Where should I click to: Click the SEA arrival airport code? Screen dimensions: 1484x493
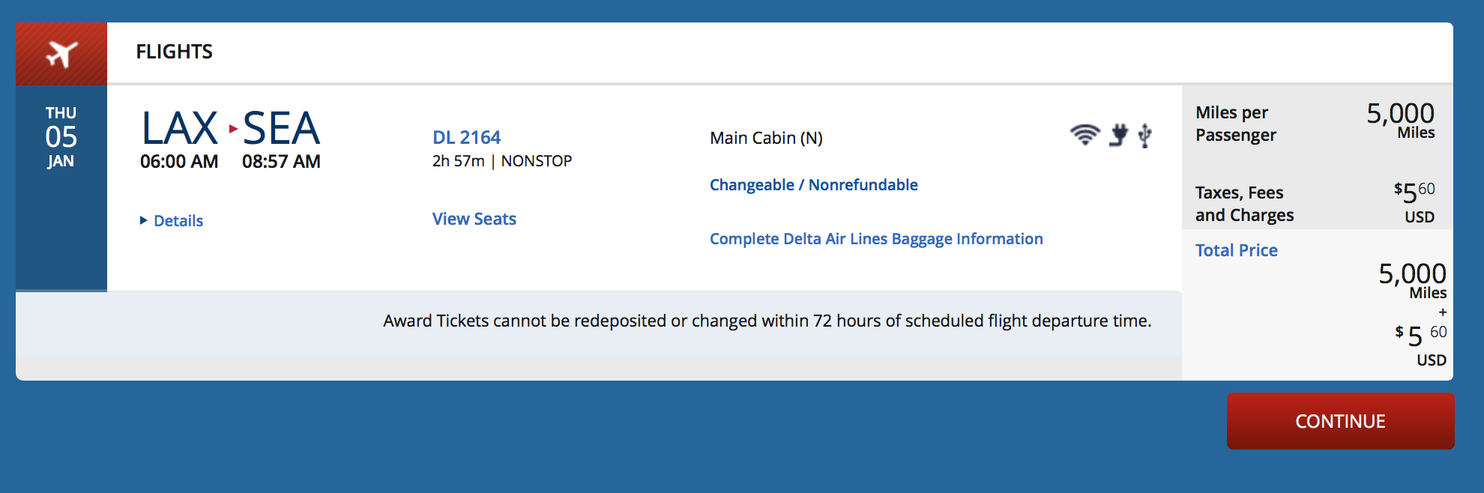click(281, 128)
